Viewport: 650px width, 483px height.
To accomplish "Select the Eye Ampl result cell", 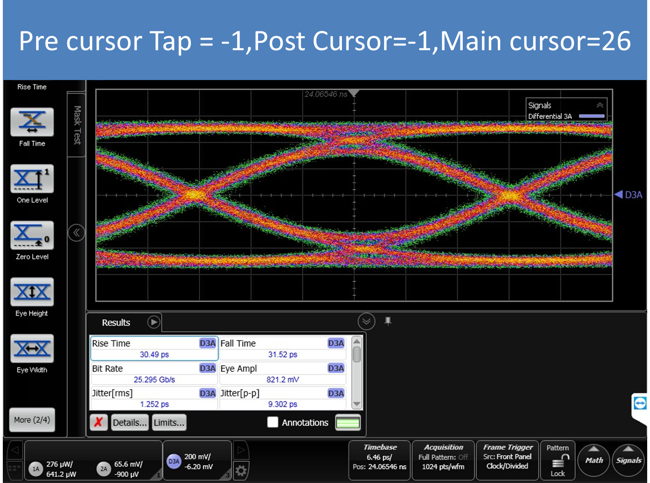I will tap(283, 373).
